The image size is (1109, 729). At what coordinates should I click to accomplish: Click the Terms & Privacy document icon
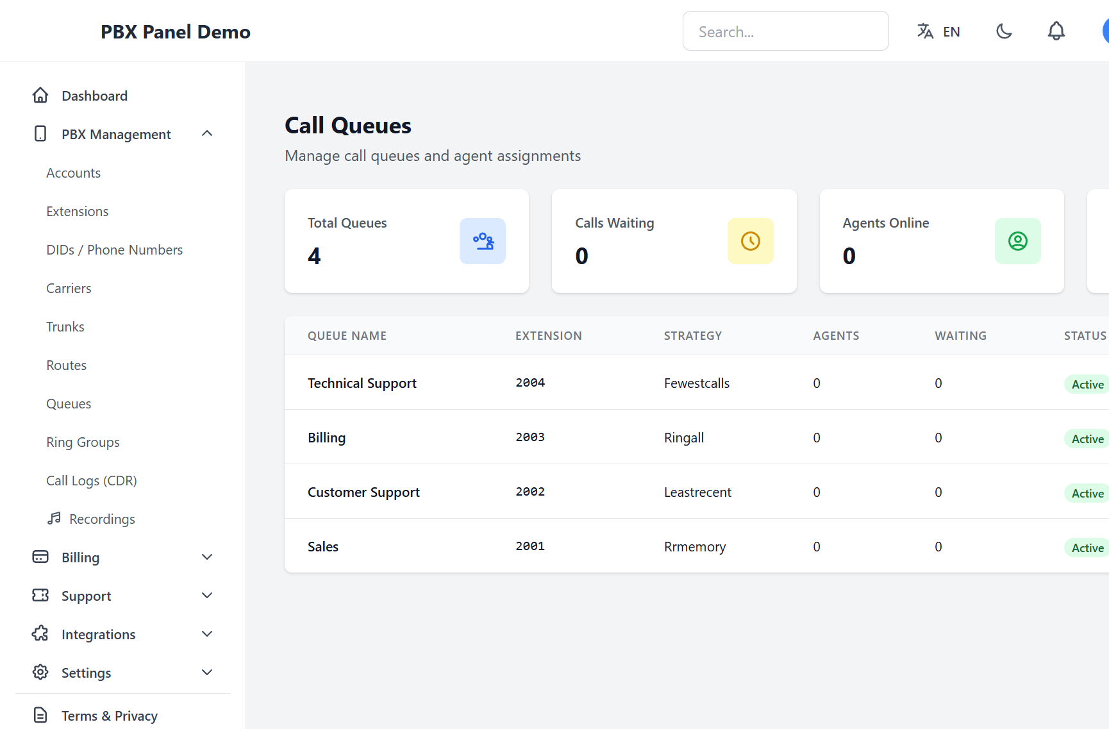[x=40, y=715]
